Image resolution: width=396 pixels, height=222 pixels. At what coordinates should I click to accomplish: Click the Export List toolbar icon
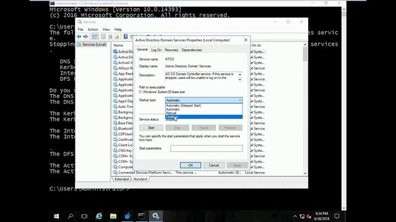click(x=117, y=37)
